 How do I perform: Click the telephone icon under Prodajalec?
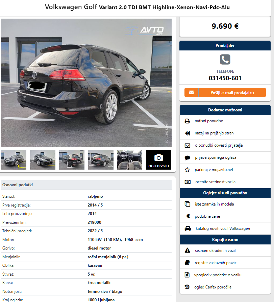[225, 59]
